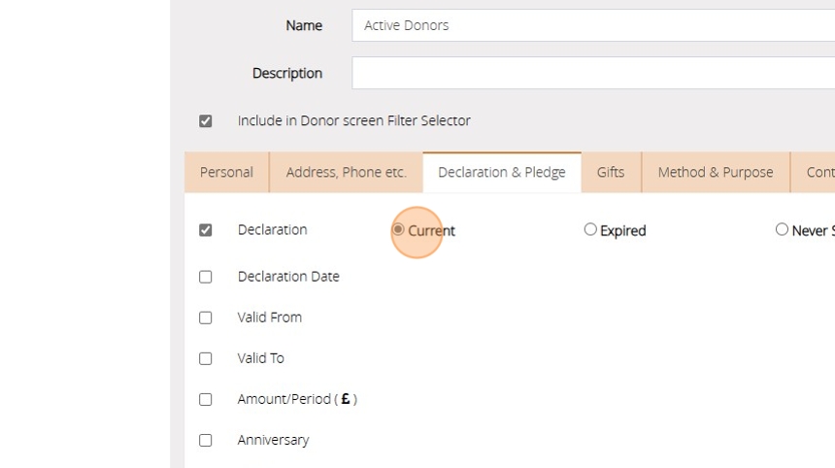835x468 pixels.
Task: Enable the Amount/Period checkbox
Action: (206, 399)
